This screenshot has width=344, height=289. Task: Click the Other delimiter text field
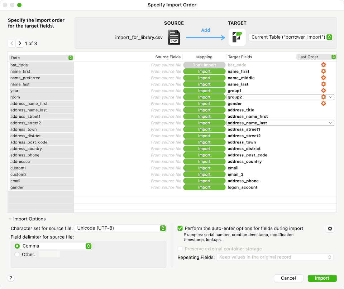49,255
